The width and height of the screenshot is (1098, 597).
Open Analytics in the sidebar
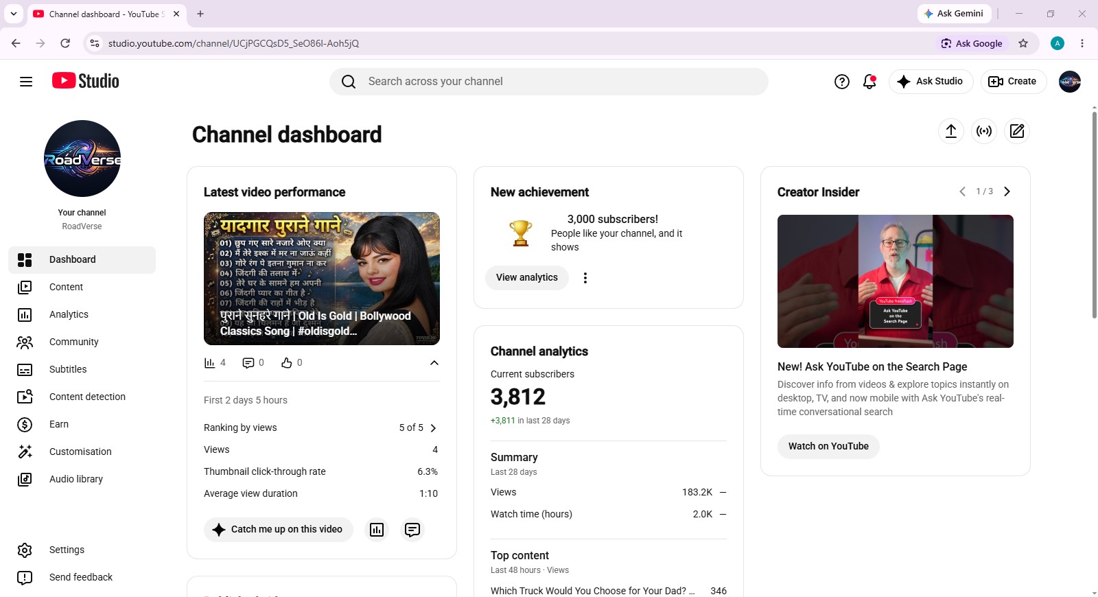coord(82,314)
